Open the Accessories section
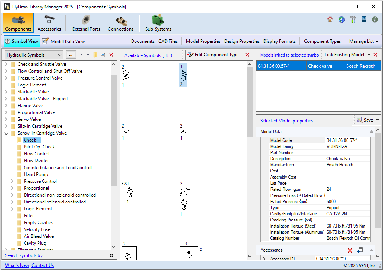 (x=49, y=23)
